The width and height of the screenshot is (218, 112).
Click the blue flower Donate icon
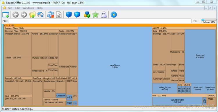pos(114,15)
